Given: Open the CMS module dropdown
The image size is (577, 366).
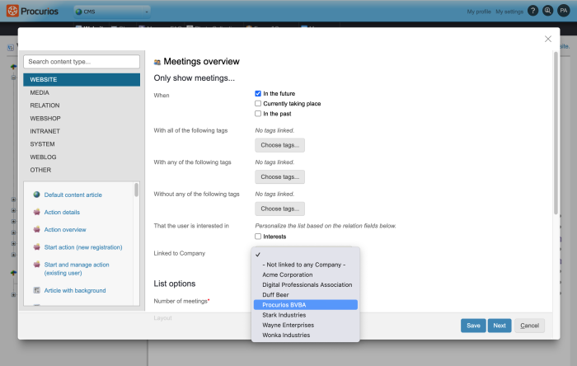Looking at the screenshot, I should pos(112,12).
